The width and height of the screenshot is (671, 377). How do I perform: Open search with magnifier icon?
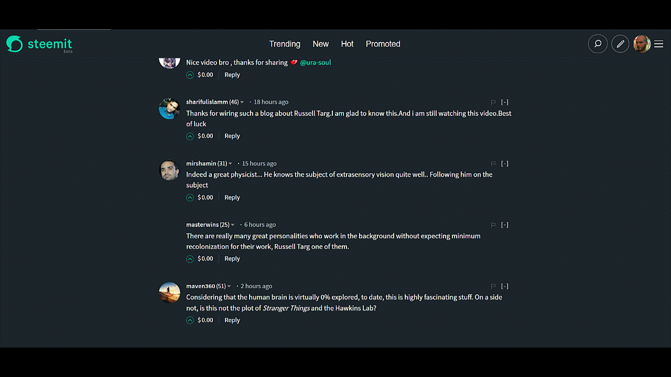click(x=598, y=44)
